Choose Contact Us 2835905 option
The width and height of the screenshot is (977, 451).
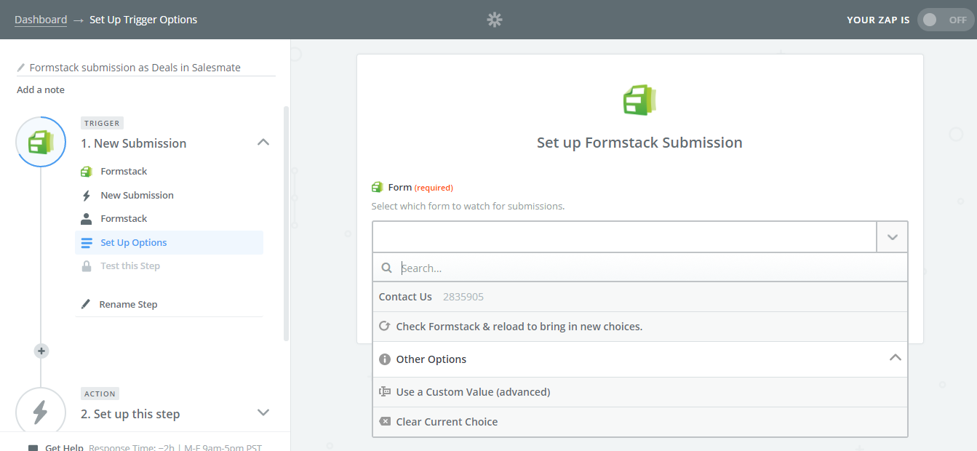[640, 297]
